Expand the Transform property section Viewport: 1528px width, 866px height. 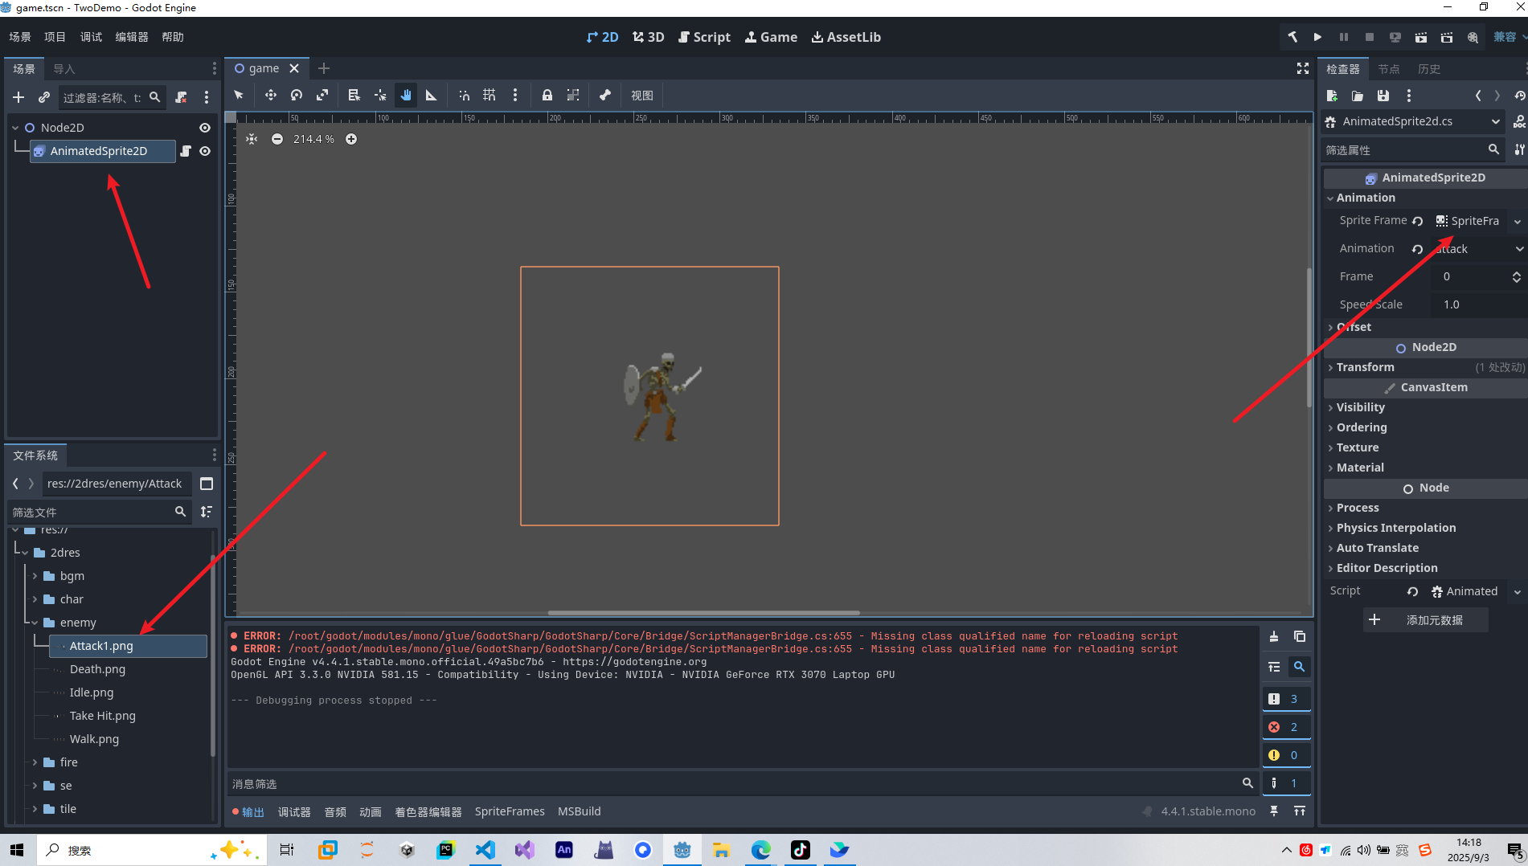1365,367
